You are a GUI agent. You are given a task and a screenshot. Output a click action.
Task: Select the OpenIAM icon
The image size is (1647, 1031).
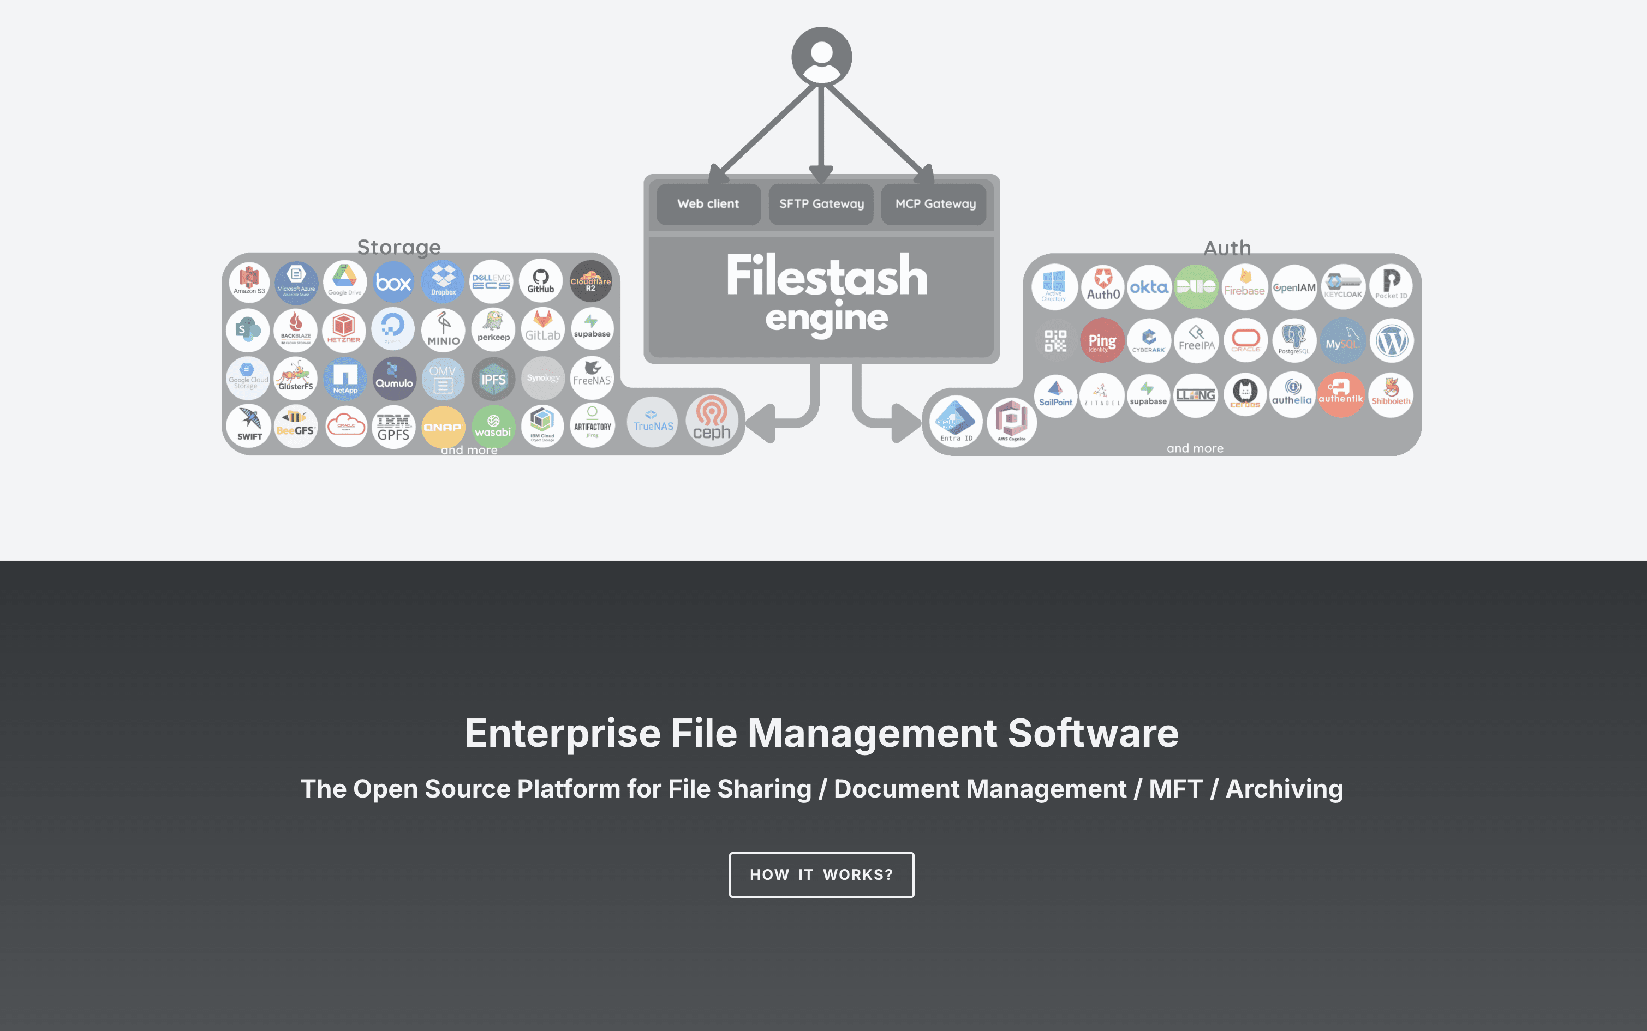click(x=1294, y=287)
